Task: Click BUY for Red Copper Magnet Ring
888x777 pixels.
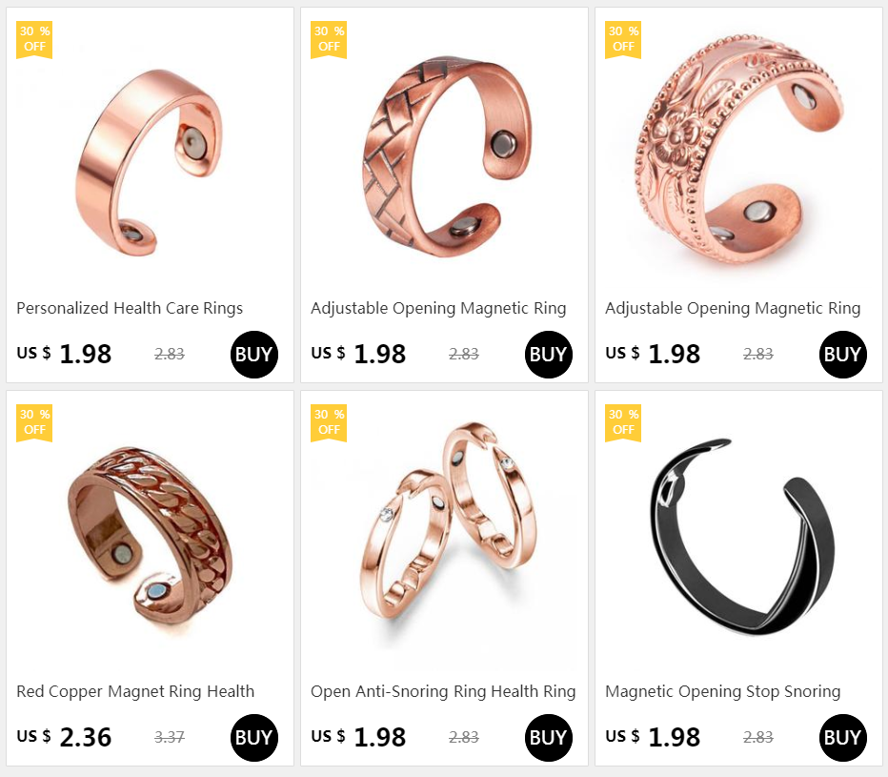Action: click(x=254, y=737)
